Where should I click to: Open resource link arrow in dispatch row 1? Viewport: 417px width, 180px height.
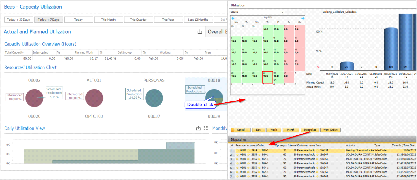click(x=237, y=150)
